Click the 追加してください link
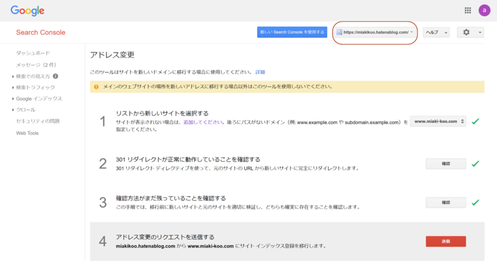497x262 pixels. pyautogui.click(x=203, y=122)
